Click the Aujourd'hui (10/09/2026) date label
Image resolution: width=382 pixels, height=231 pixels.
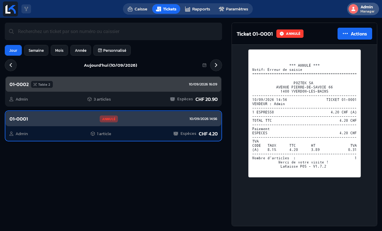point(110,65)
